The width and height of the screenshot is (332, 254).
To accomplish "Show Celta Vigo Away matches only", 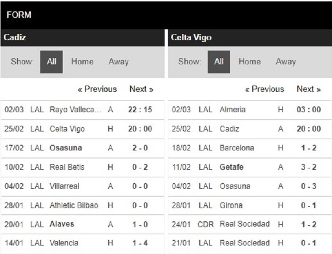I will click(286, 61).
